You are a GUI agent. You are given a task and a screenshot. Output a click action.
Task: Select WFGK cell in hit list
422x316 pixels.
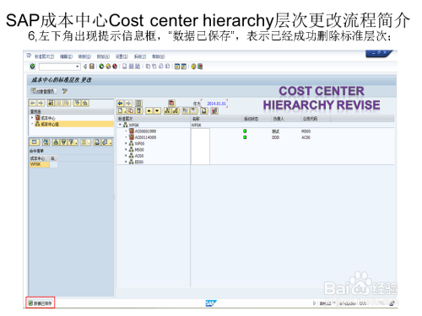(40, 164)
